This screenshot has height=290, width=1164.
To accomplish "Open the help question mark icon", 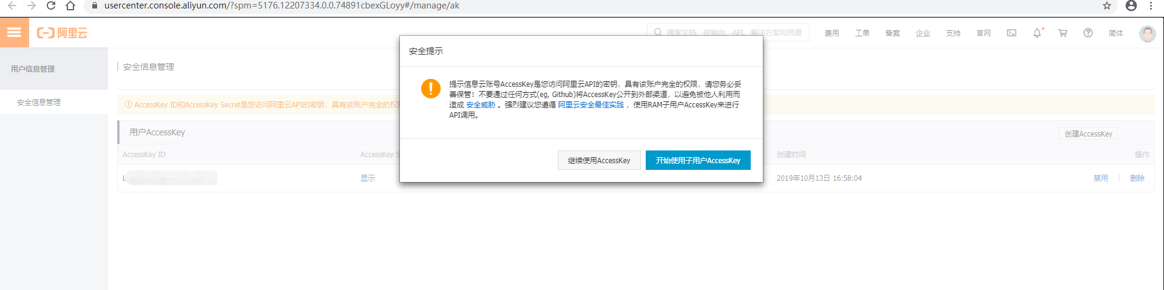I will [1088, 33].
